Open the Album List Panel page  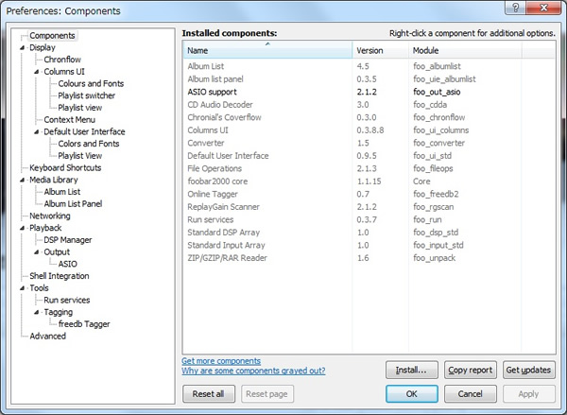pyautogui.click(x=73, y=203)
